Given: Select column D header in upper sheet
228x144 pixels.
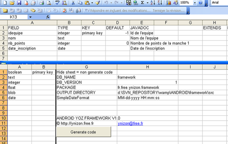Looking at the screenshot, I should [x=117, y=23].
